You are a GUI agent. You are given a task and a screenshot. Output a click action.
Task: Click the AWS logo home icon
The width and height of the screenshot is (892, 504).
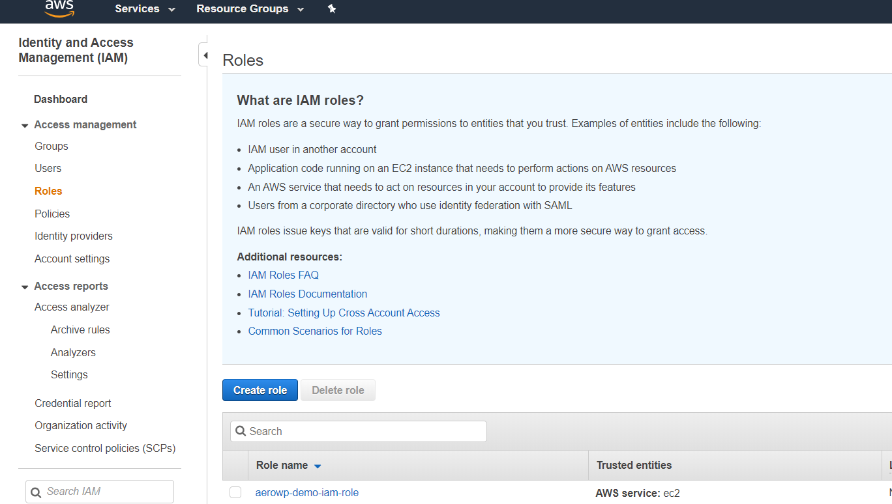click(59, 8)
